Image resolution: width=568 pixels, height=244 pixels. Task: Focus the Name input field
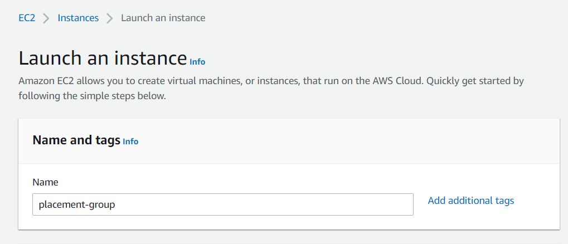coord(223,204)
